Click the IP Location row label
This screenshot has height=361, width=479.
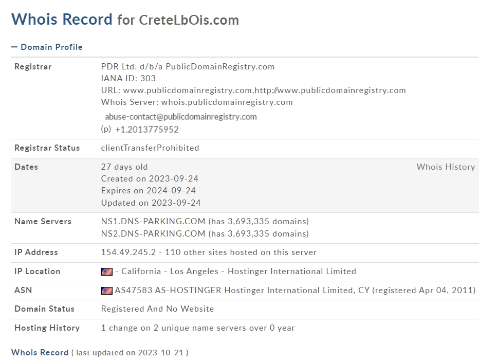[x=38, y=272]
